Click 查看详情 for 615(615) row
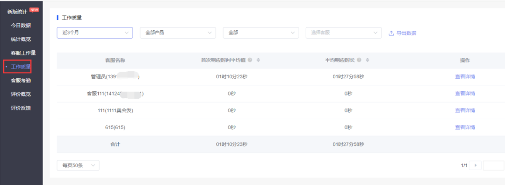The image size is (505, 185). [465, 128]
